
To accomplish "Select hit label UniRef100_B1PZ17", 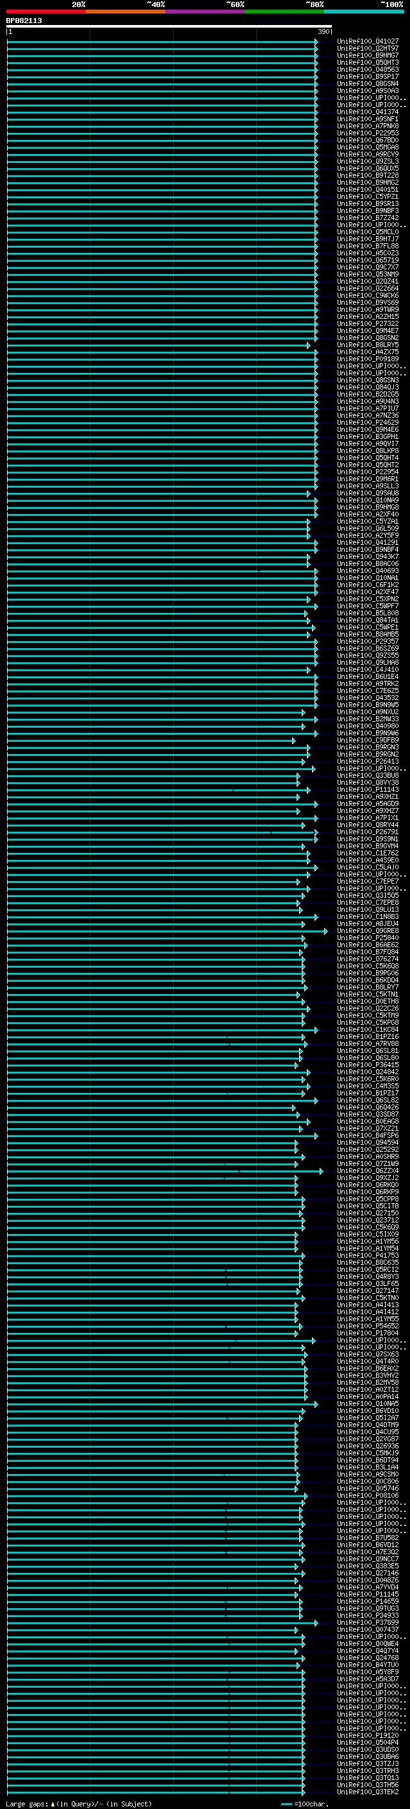I will point(368,1093).
